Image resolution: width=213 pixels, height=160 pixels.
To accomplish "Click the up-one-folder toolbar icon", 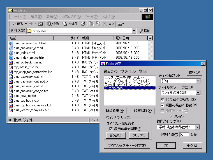I will pyautogui.click(x=40, y=24).
